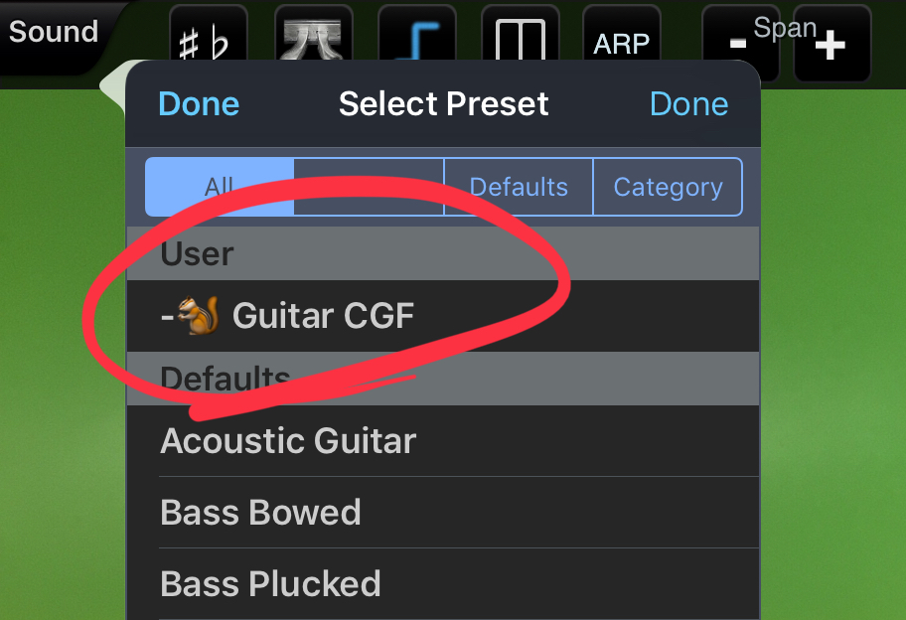Tap the sustain pedal icon
Viewport: 906px width, 620px height.
coord(313,36)
